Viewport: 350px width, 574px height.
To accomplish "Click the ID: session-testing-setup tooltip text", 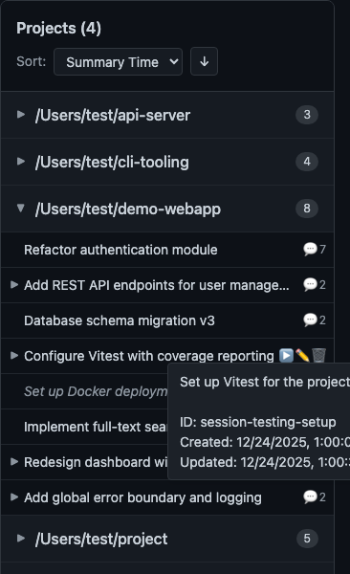I will pyautogui.click(x=258, y=422).
